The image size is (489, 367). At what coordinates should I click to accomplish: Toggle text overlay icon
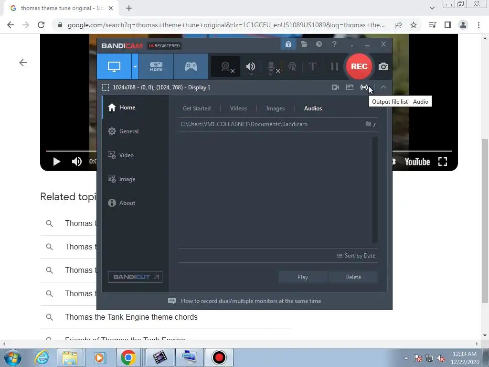point(312,66)
